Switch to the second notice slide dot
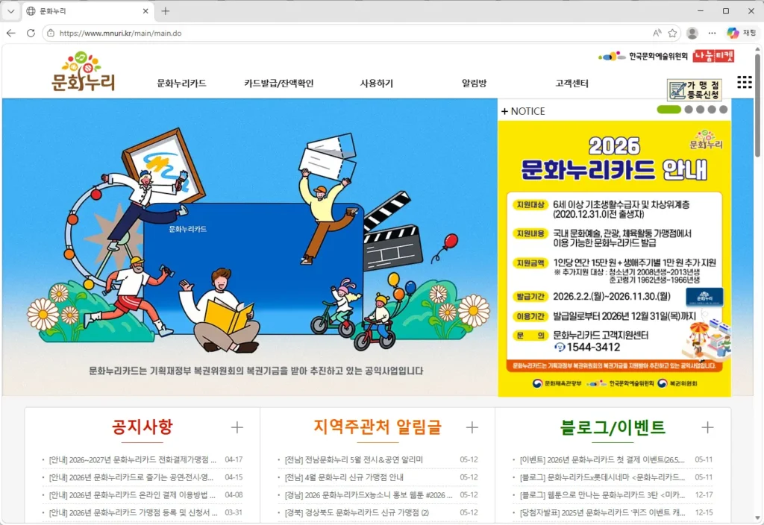This screenshot has width=764, height=525. coord(688,110)
